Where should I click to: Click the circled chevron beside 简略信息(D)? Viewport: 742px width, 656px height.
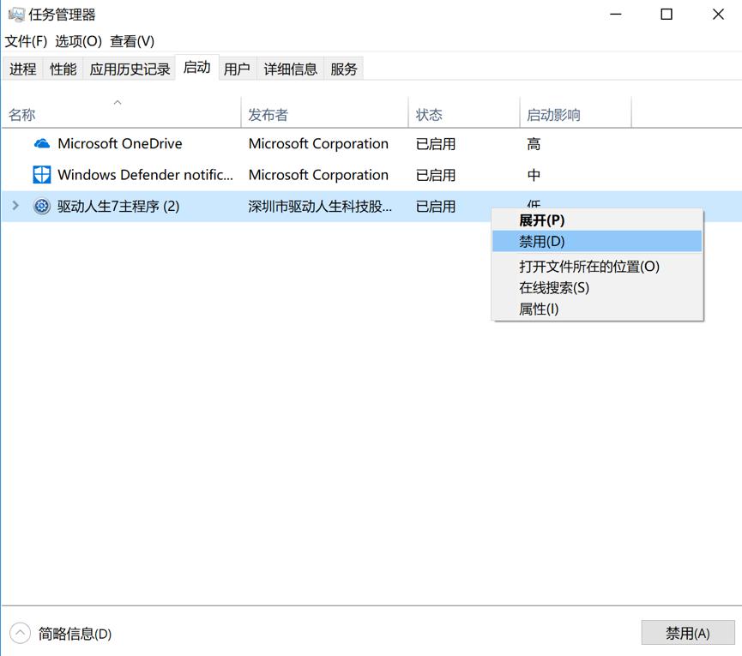(19, 633)
